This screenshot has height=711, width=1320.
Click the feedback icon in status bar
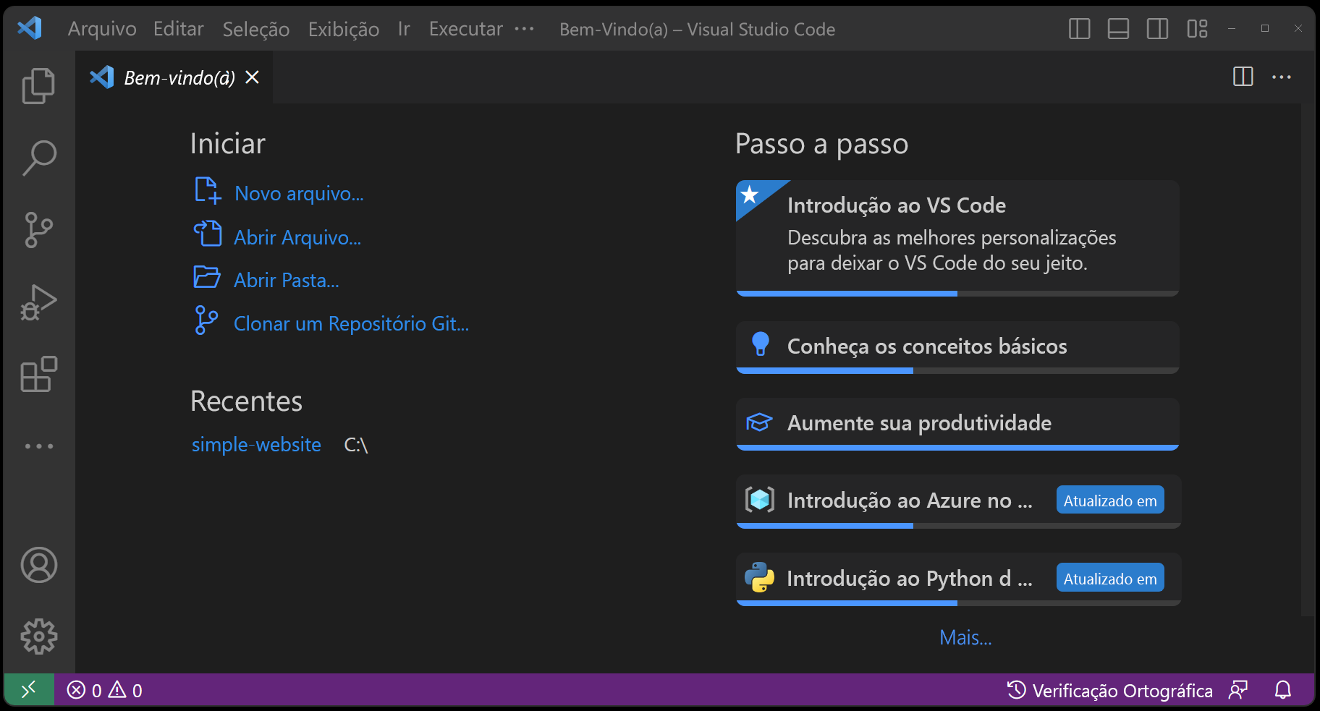point(1238,690)
